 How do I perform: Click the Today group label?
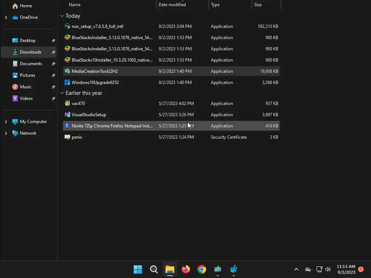point(72,16)
